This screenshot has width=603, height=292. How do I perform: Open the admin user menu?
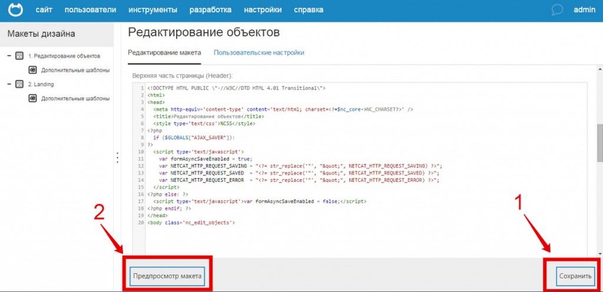584,10
